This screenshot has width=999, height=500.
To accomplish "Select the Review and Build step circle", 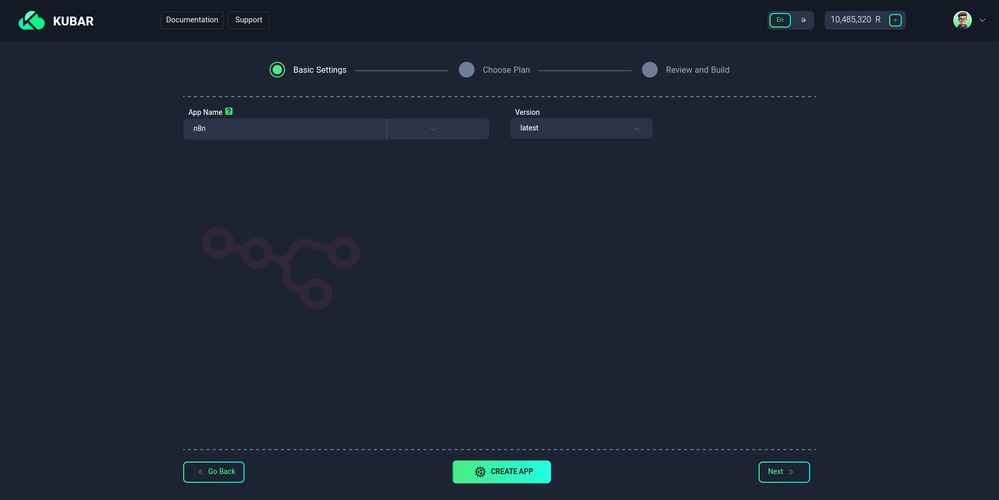I will (x=650, y=70).
